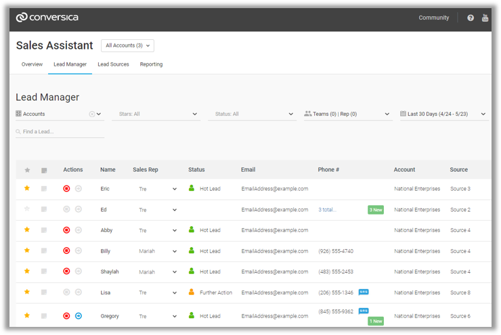Open the Stars: All filter dropdown
Image resolution: width=501 pixels, height=335 pixels.
click(x=156, y=114)
